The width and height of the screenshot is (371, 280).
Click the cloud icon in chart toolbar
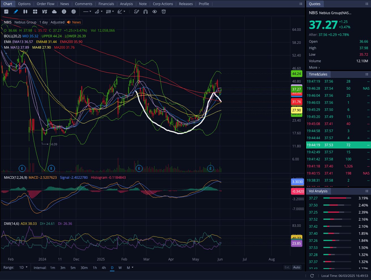click(54, 12)
